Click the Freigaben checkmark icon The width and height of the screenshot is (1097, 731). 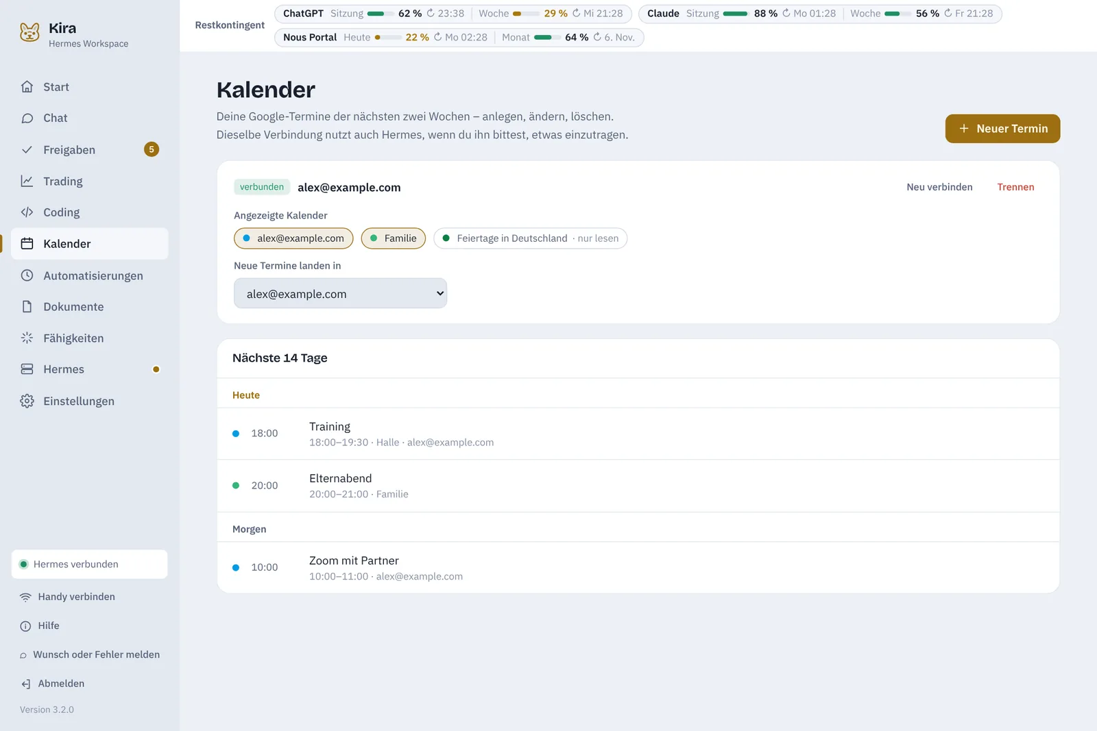27,150
